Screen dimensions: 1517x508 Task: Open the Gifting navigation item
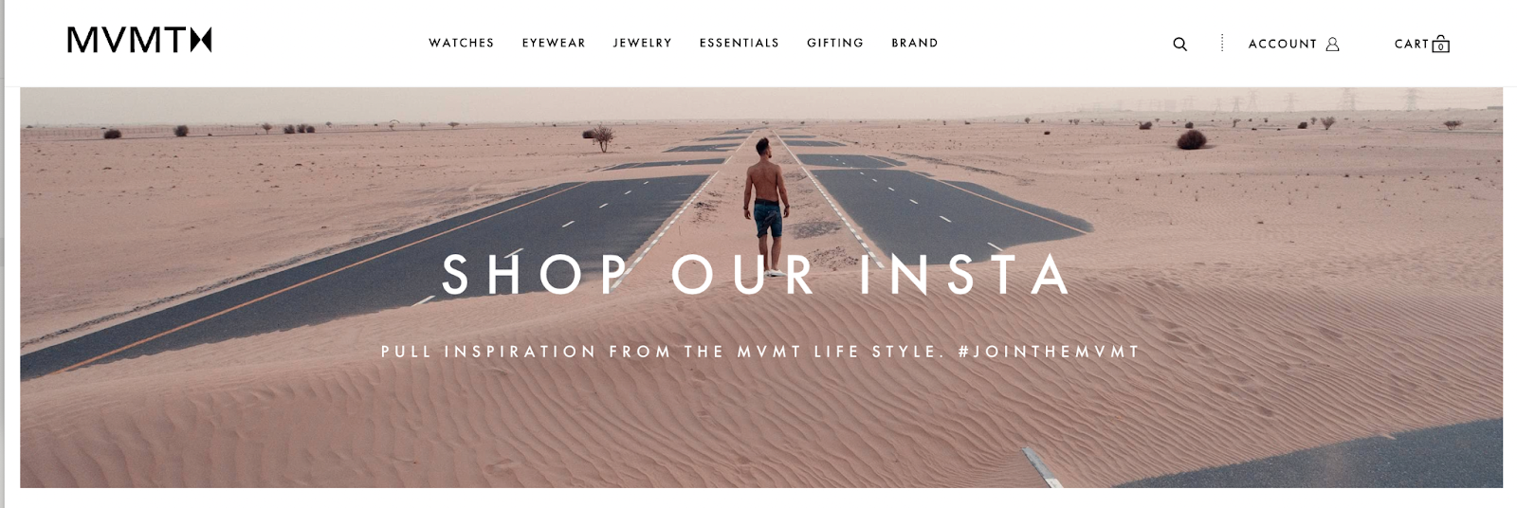click(835, 43)
